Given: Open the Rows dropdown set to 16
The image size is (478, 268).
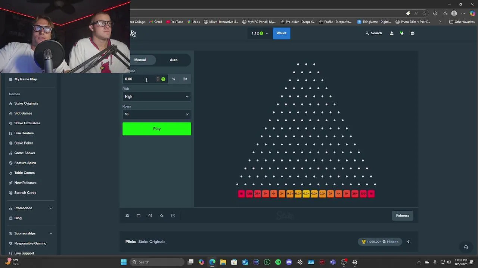Looking at the screenshot, I should [157, 114].
